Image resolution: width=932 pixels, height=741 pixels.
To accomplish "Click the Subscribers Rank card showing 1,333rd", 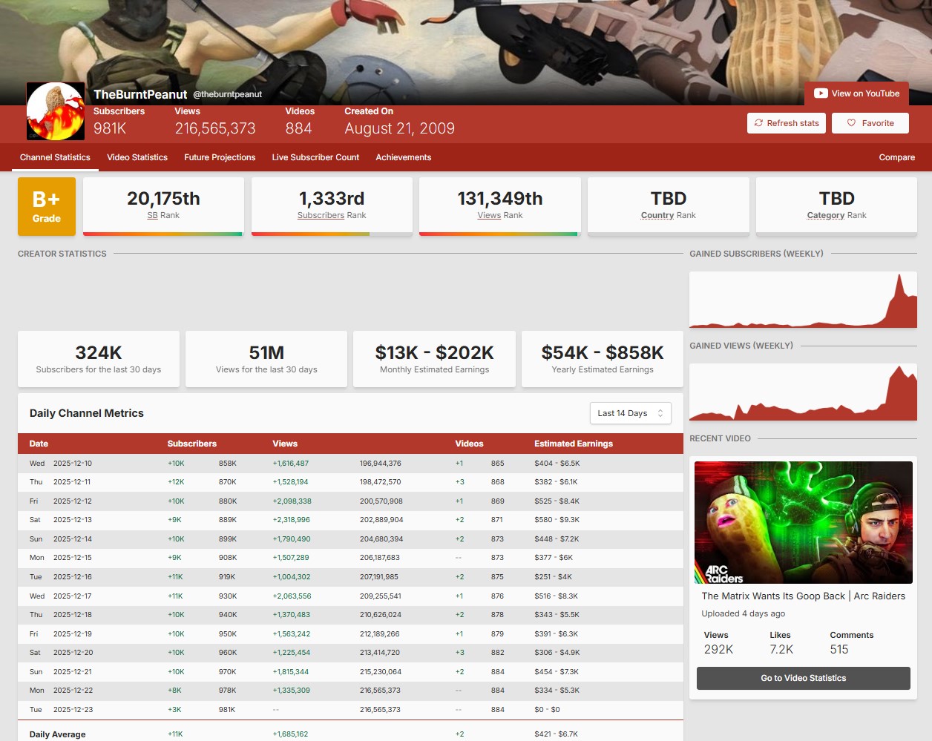I will coord(332,205).
